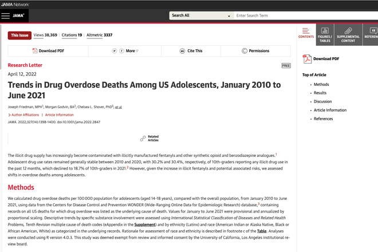Jump to Results in contents list

[320, 93]
